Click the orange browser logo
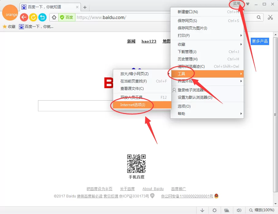278x214 pixels. [x=10, y=13]
